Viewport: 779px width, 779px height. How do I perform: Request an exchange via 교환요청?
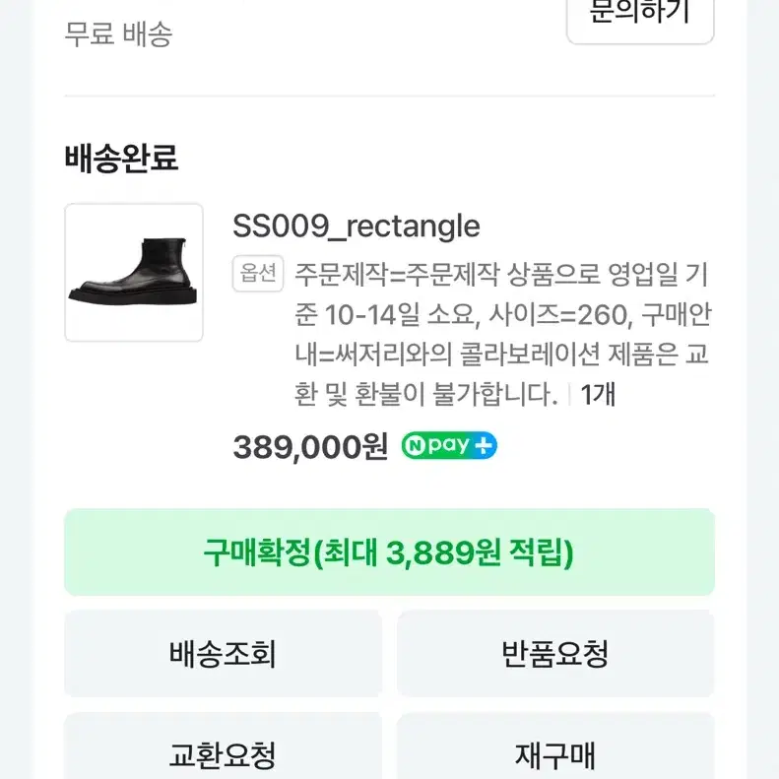(x=223, y=755)
